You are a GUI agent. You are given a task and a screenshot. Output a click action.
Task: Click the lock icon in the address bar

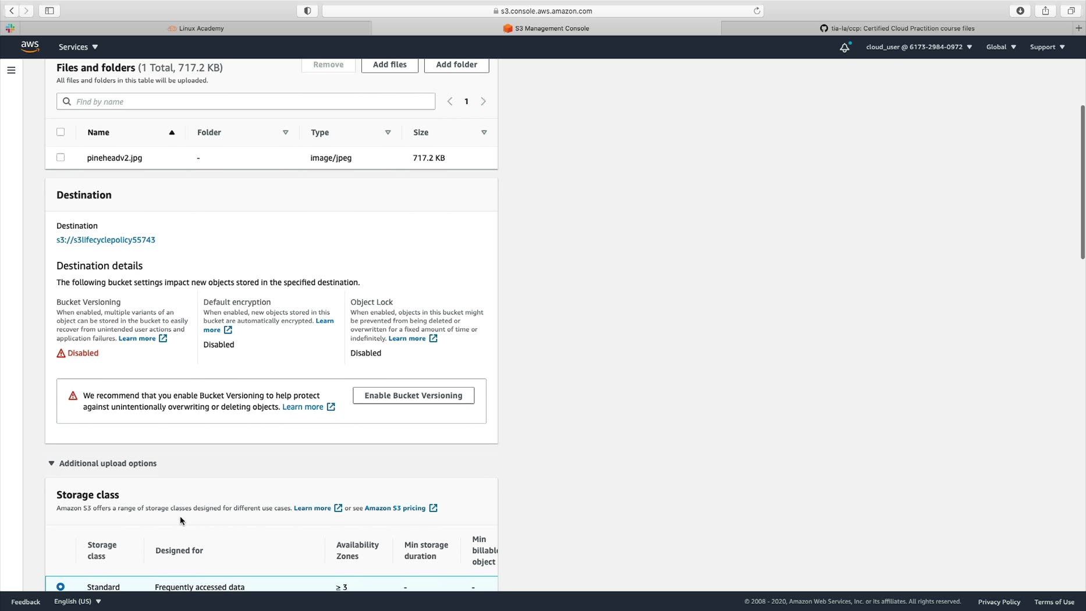click(x=496, y=11)
